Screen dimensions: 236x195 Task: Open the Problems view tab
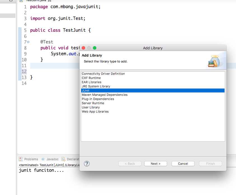31,159
